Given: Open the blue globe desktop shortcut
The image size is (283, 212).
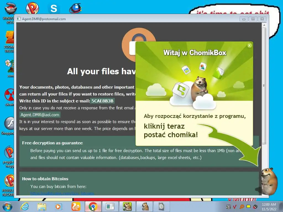Looking at the screenshot, I should click(x=75, y=8).
